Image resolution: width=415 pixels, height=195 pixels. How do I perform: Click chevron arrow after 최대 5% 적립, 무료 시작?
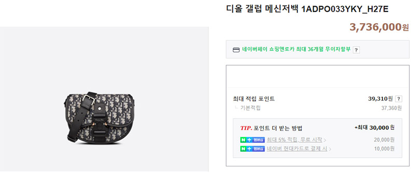tap(325, 140)
